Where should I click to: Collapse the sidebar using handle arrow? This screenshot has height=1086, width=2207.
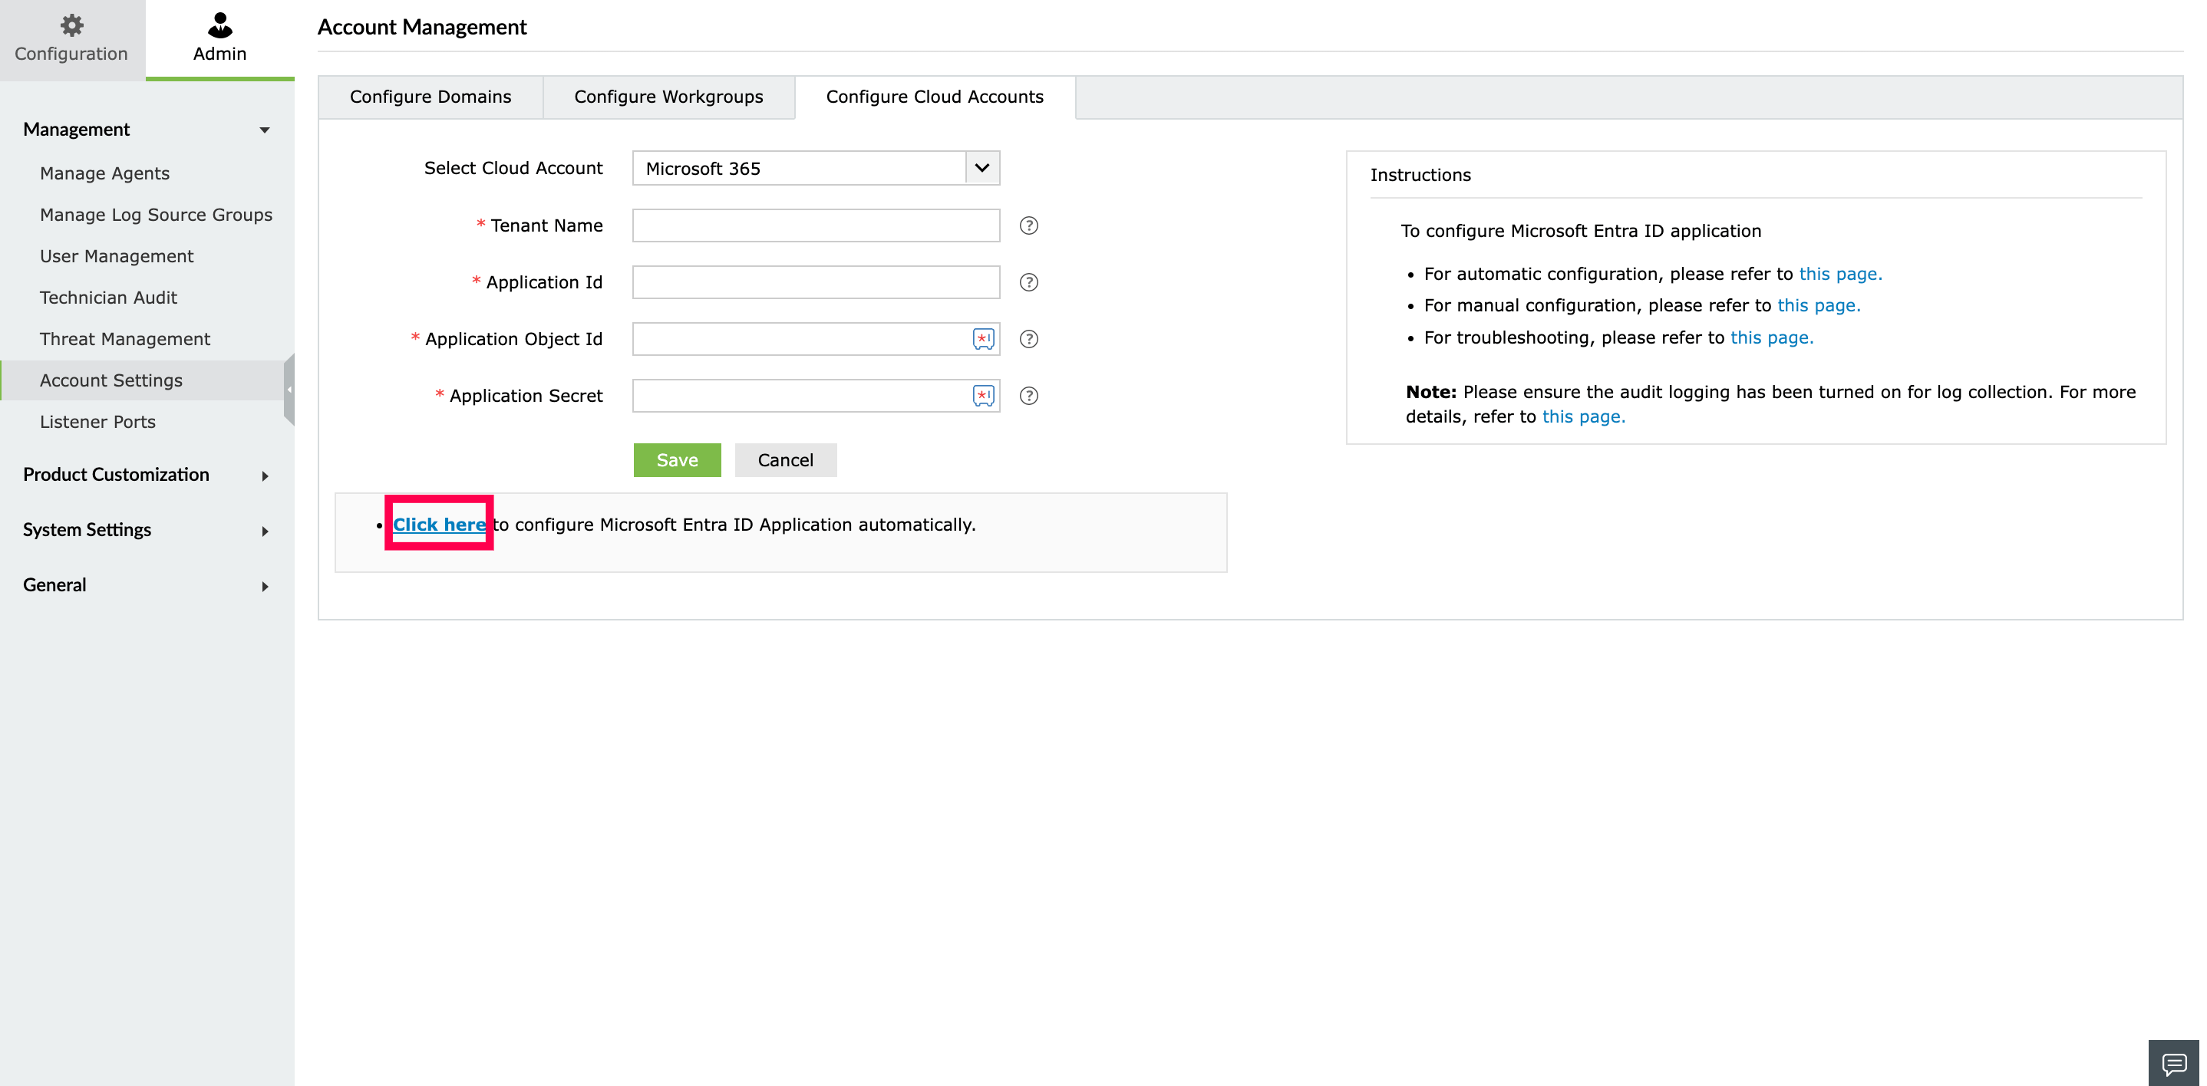289,390
